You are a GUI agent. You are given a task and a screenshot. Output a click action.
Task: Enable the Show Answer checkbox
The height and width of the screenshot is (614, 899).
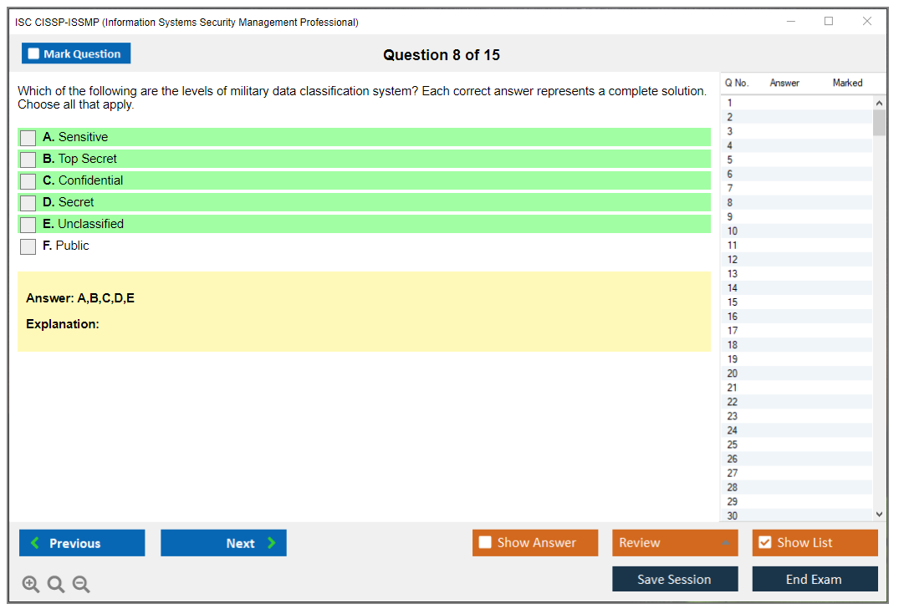485,542
